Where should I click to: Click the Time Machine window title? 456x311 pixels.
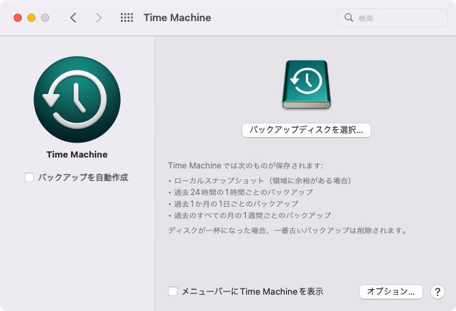[177, 18]
